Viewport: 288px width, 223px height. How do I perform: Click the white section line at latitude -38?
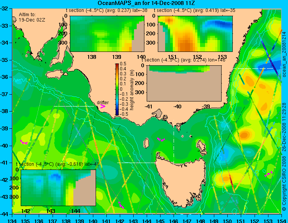[74, 106]
